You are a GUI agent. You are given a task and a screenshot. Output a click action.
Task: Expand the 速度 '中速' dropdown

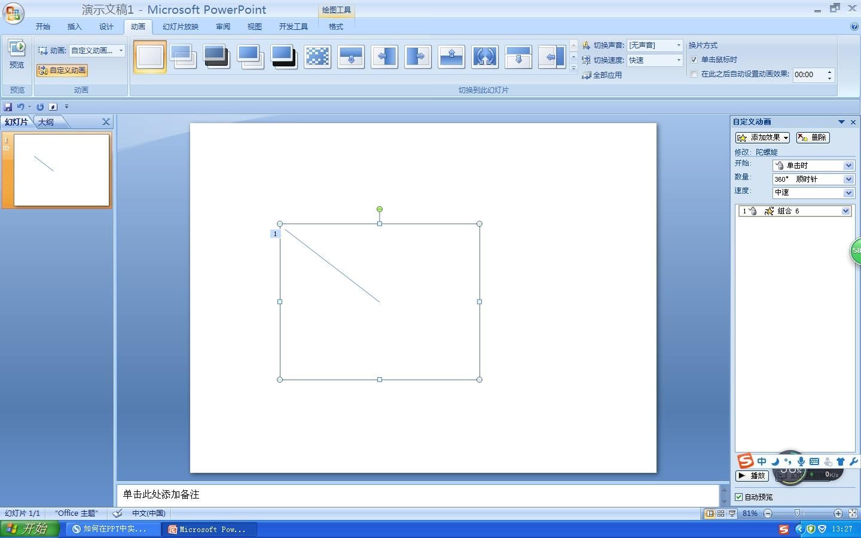[x=848, y=193]
